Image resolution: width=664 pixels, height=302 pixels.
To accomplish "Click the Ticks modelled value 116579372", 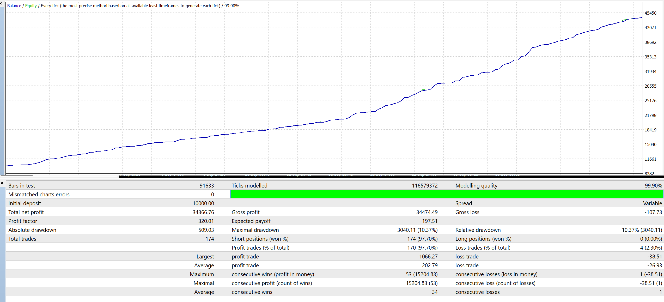I will 425,186.
